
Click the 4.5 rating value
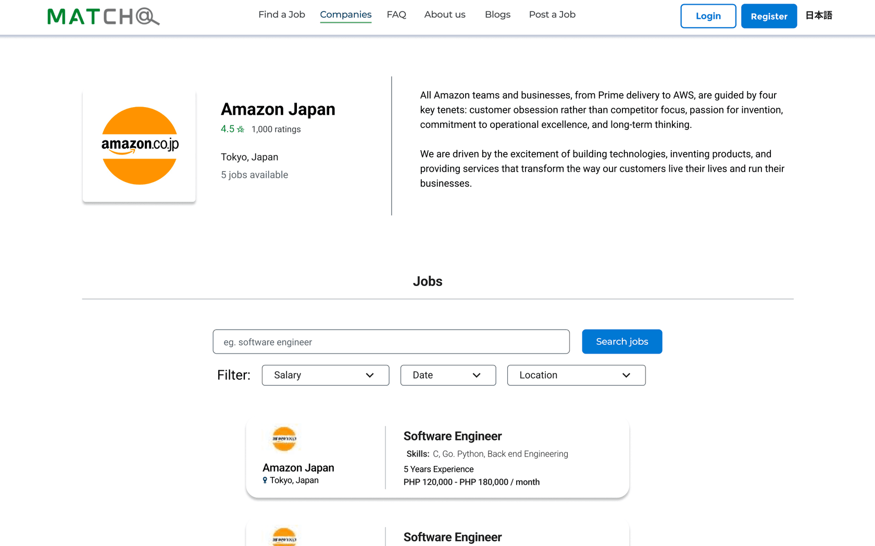[x=228, y=129]
